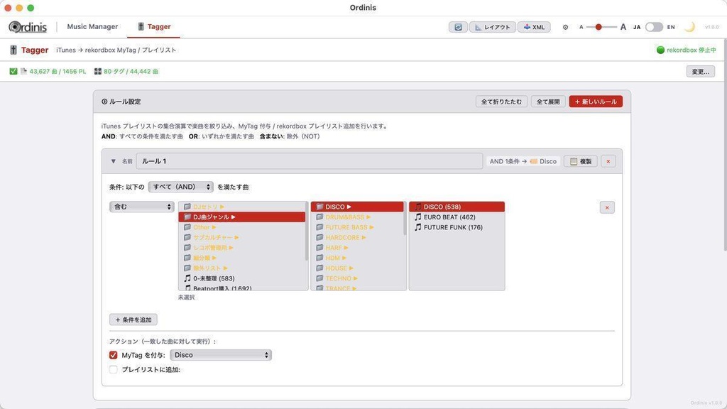Toggle dark mode with the moon icon

click(689, 27)
